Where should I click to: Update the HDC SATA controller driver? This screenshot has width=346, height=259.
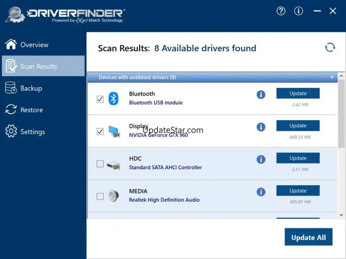[298, 158]
